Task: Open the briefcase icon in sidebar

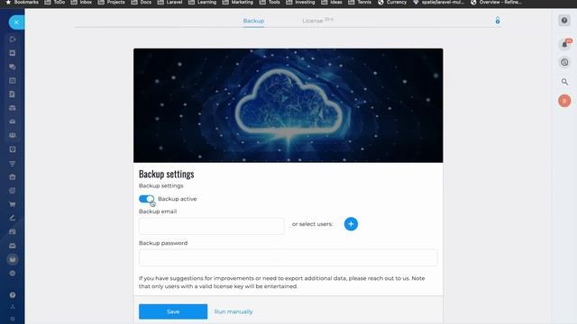Action: [x=12, y=177]
